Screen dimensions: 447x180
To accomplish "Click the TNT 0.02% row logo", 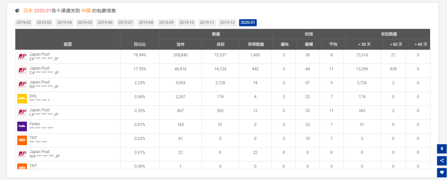I will pyautogui.click(x=22, y=140).
